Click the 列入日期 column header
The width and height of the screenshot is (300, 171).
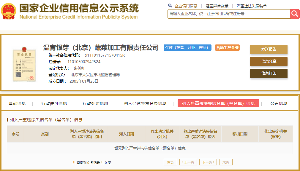coord(127,134)
